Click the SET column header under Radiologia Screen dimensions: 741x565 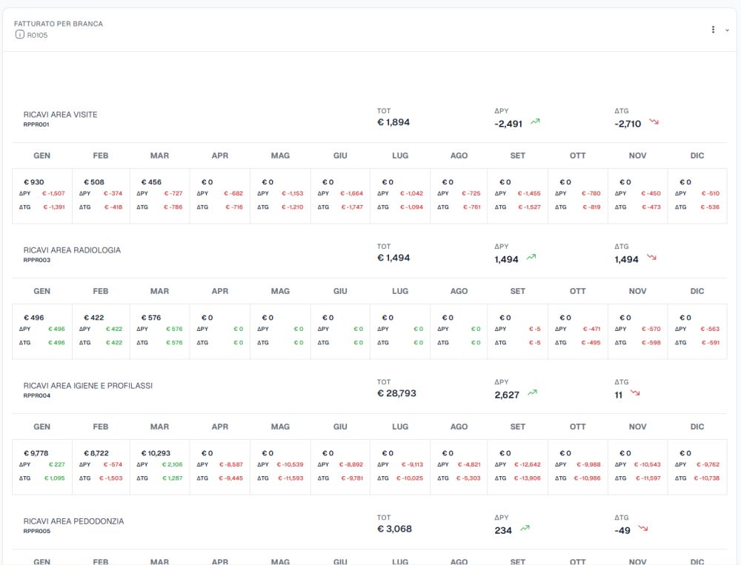tap(517, 291)
